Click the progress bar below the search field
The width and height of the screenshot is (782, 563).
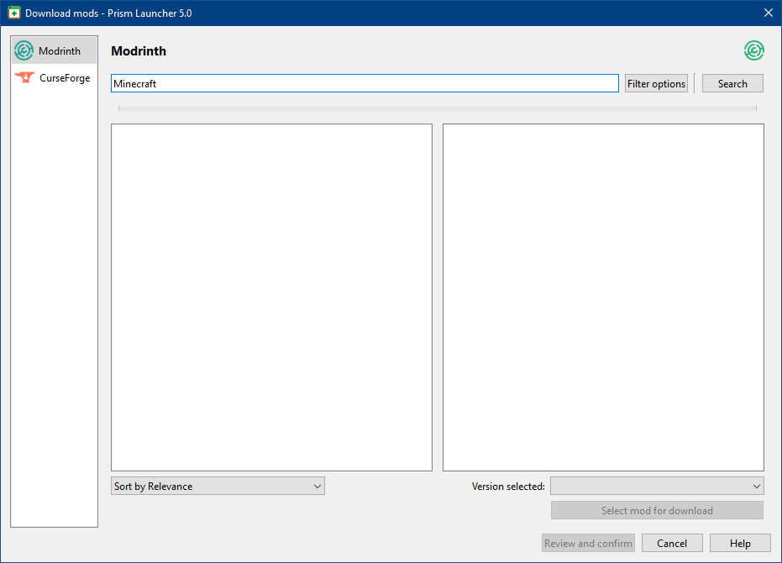tap(437, 108)
